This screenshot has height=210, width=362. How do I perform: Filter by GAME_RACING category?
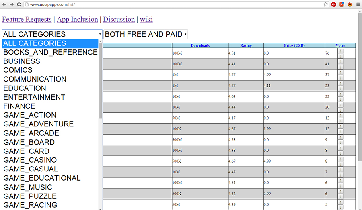50,205
